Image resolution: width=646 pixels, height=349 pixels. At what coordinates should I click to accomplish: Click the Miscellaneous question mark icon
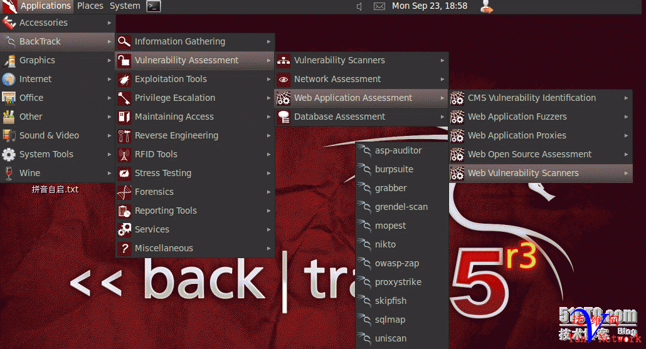click(x=124, y=248)
